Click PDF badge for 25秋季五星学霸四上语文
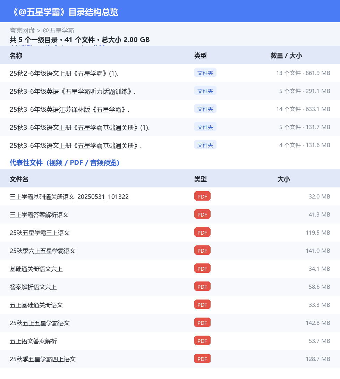This screenshot has height=379, width=340. click(202, 359)
